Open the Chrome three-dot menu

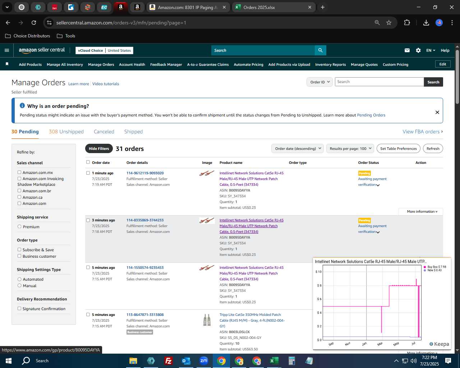451,23
